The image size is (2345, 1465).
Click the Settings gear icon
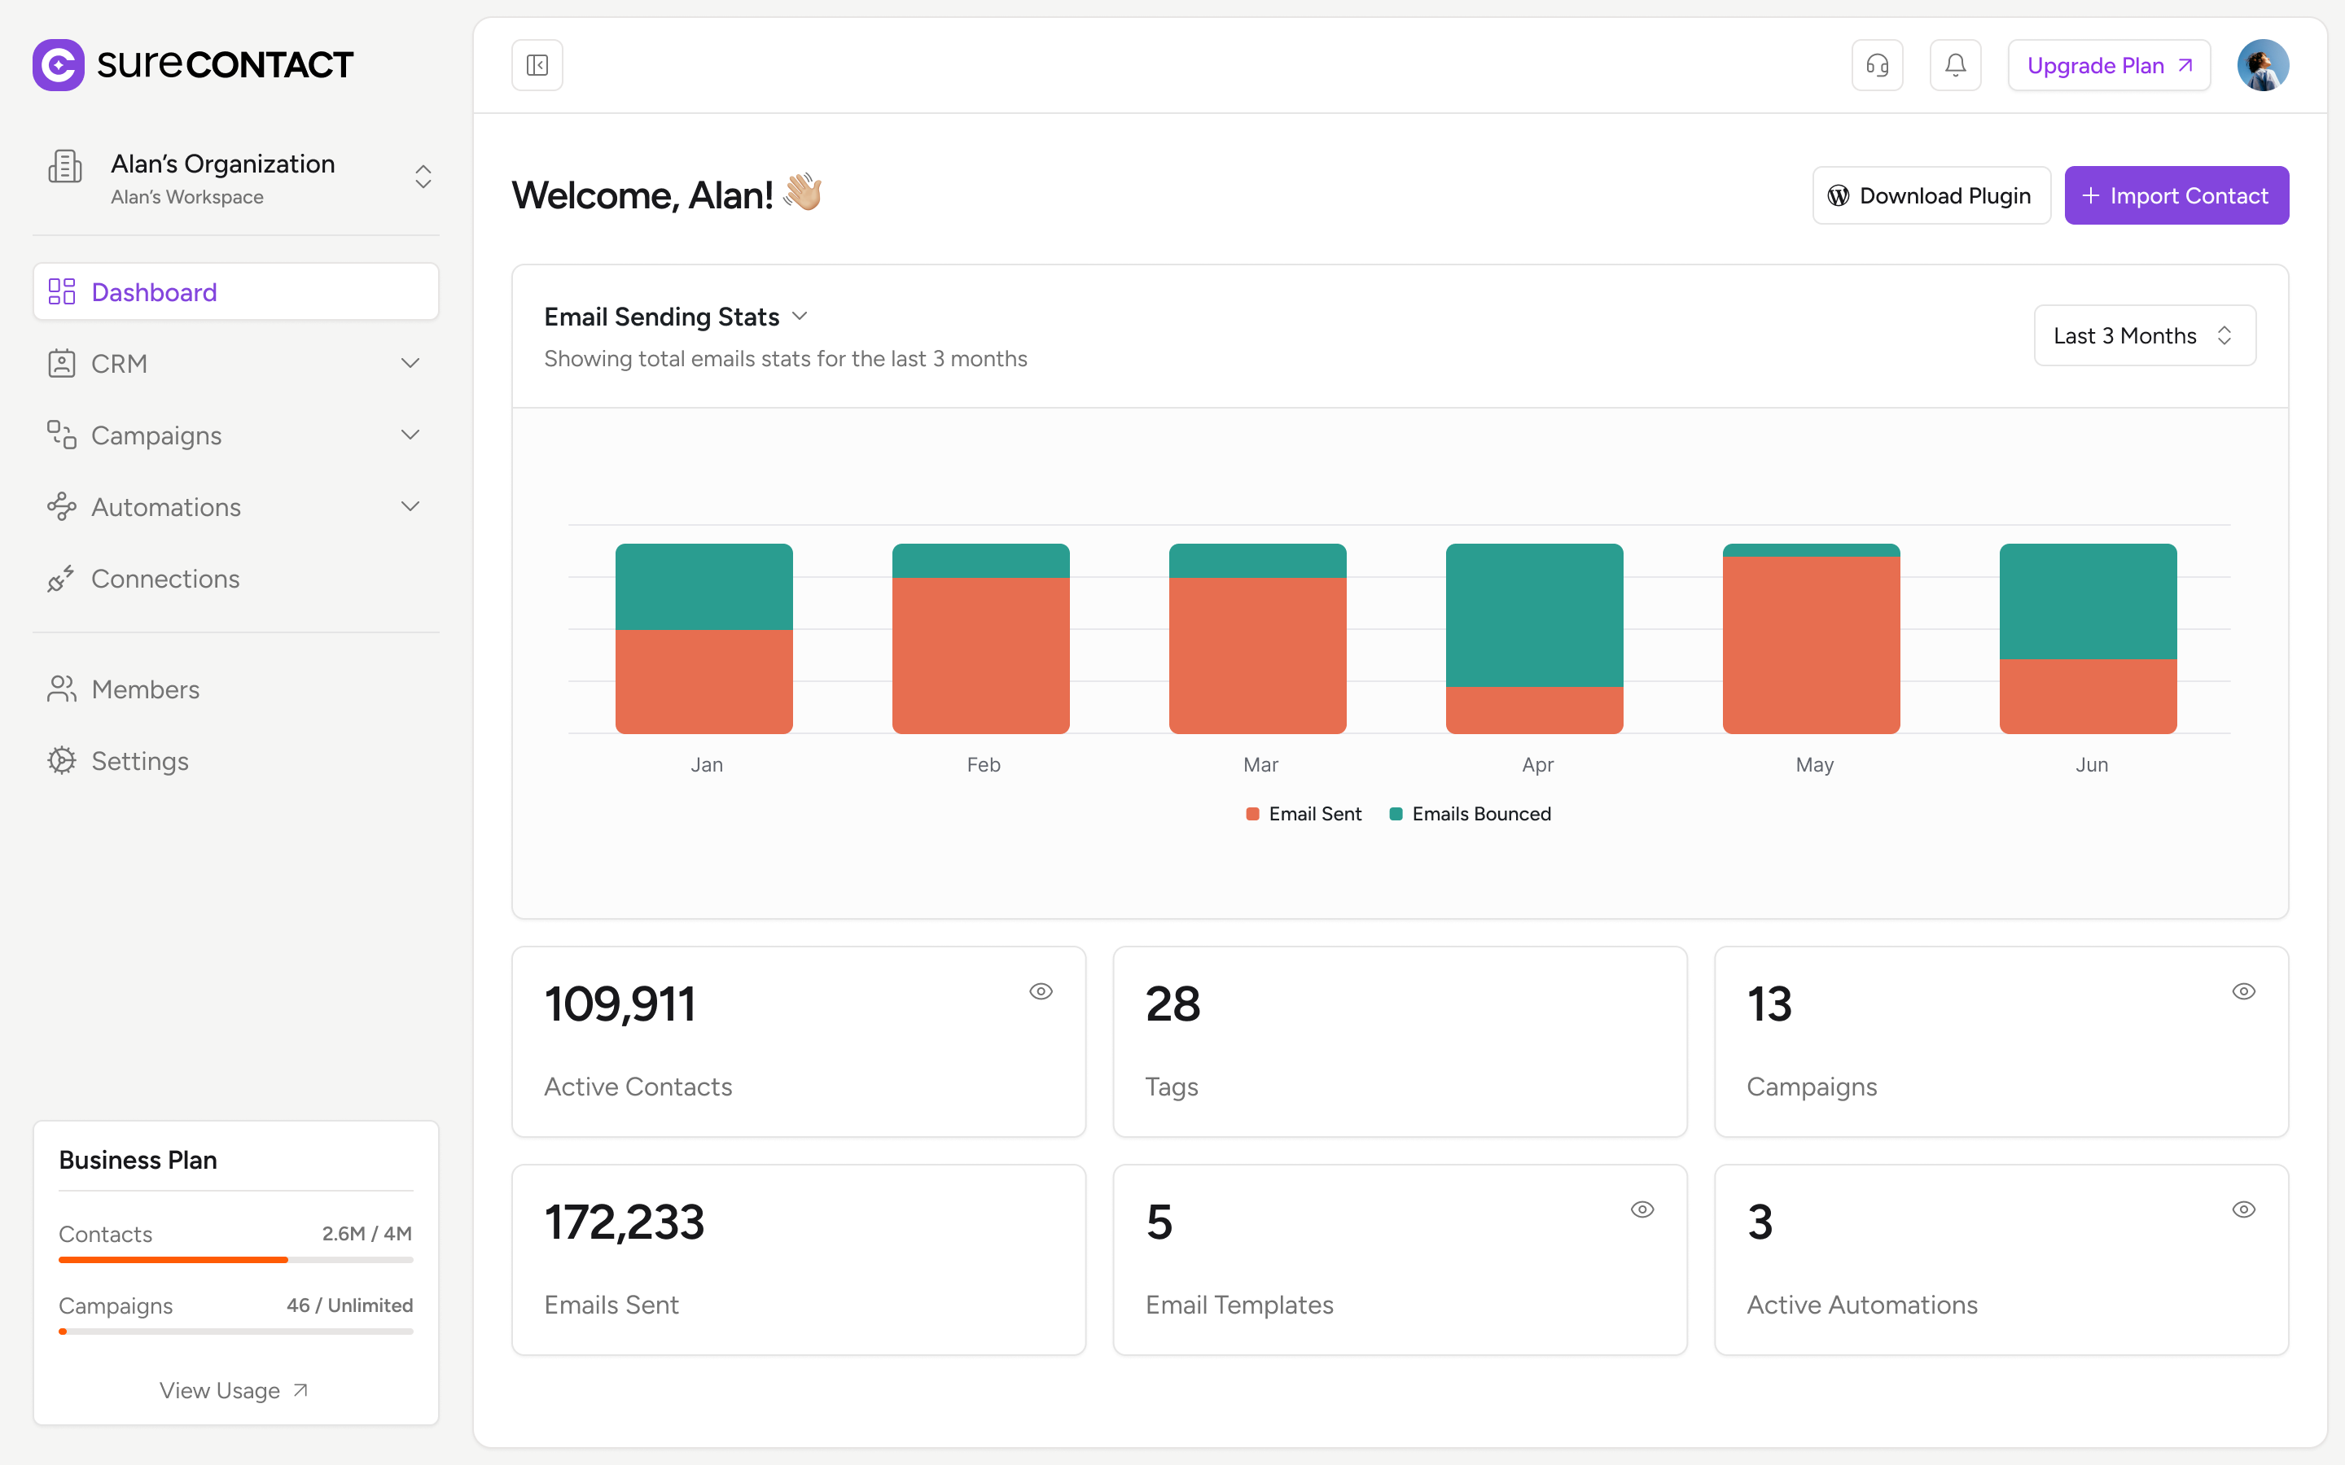[62, 761]
